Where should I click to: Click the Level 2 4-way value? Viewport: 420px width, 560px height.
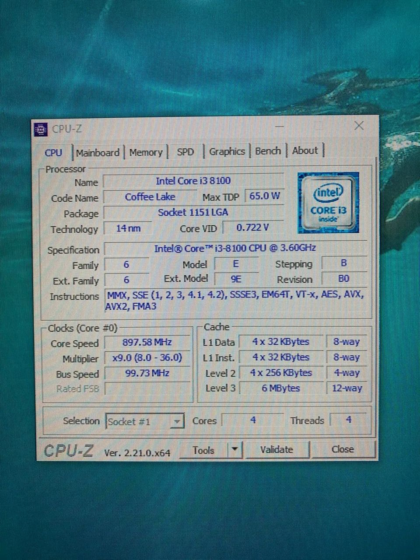(346, 373)
